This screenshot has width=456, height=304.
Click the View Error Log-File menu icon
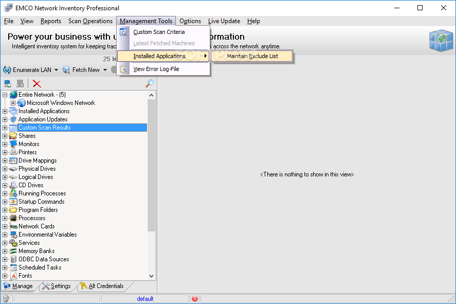[x=123, y=69]
